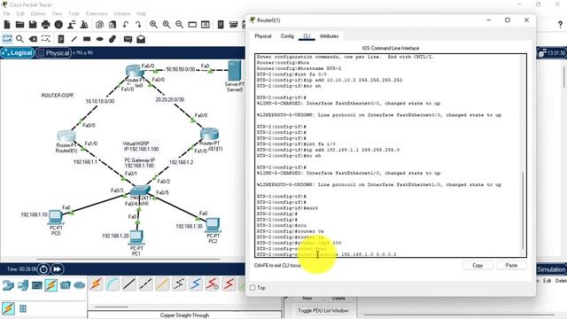Select the CLI tab
The image size is (567, 319).
307,36
